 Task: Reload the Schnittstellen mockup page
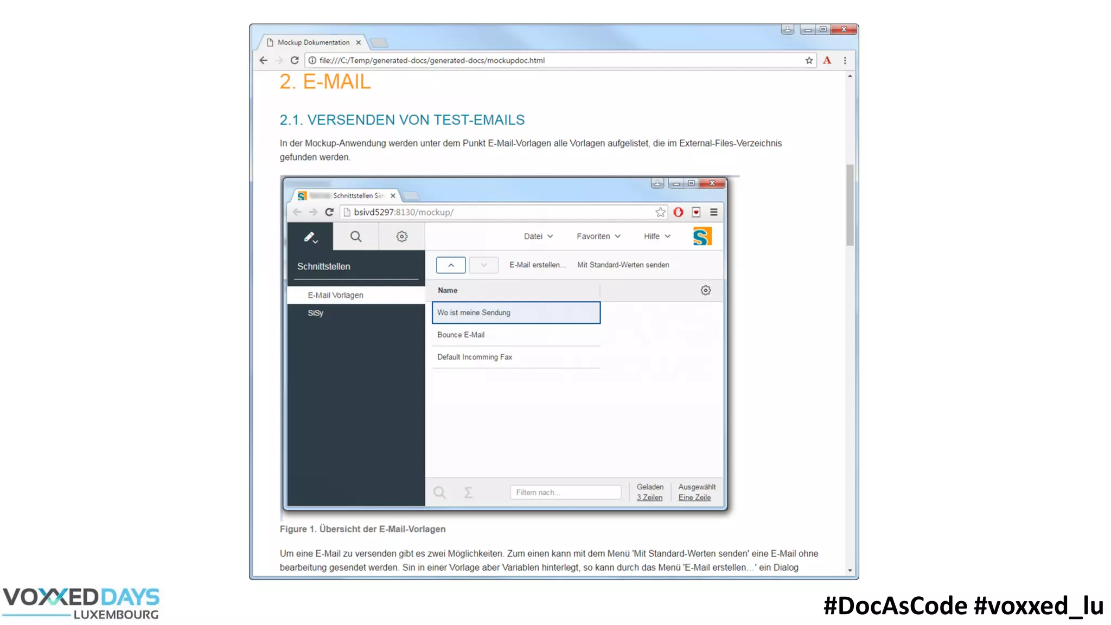coord(329,212)
